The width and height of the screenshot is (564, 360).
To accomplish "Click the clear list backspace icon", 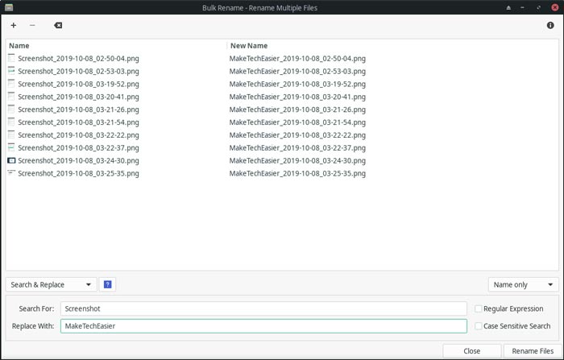I will click(58, 25).
